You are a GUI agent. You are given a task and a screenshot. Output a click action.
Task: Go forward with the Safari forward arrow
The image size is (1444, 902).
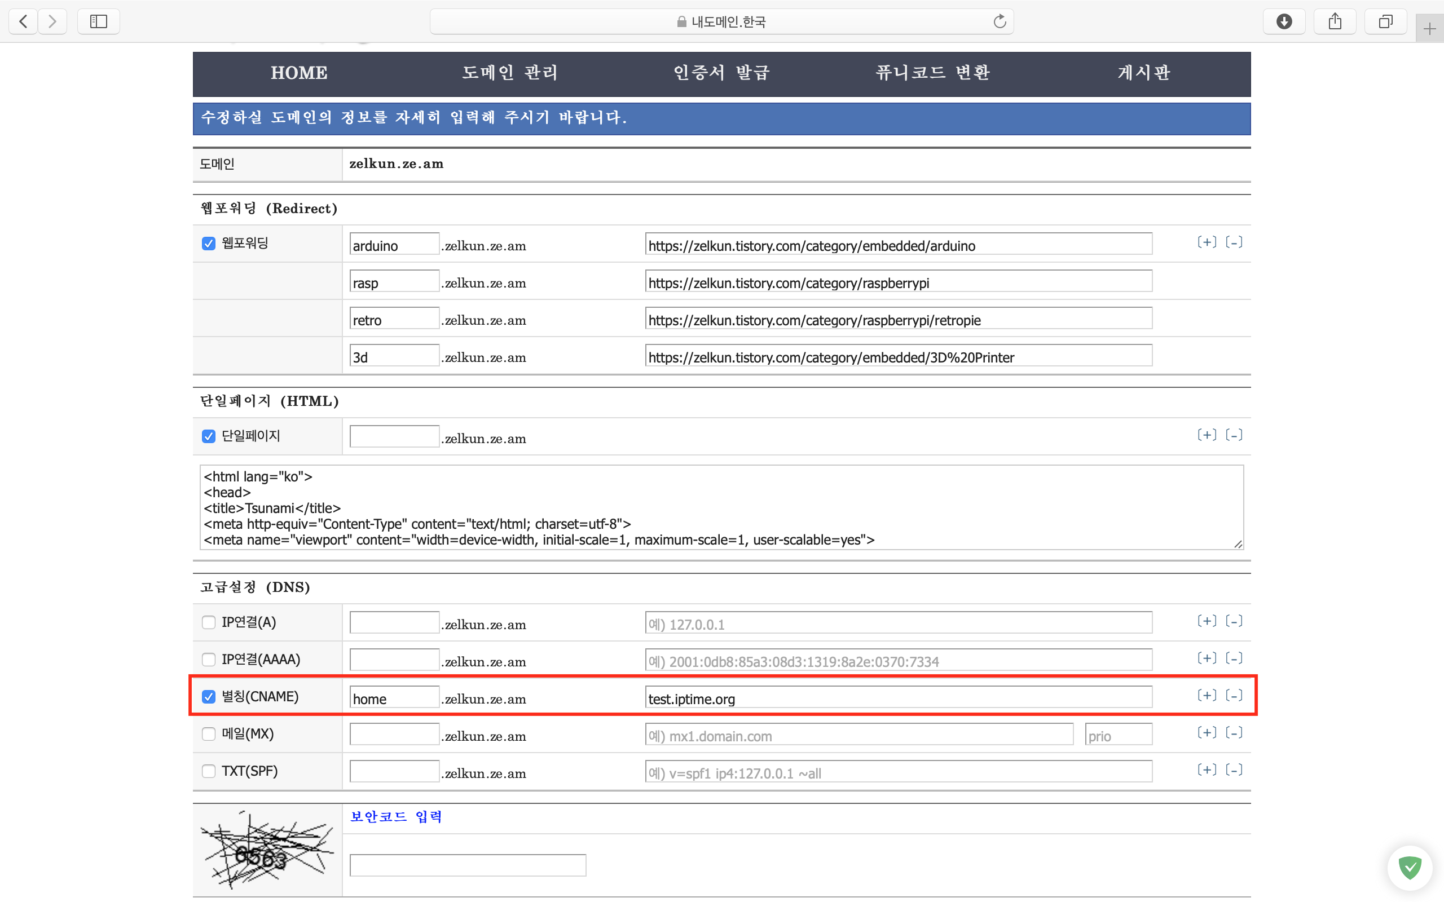pos(52,21)
